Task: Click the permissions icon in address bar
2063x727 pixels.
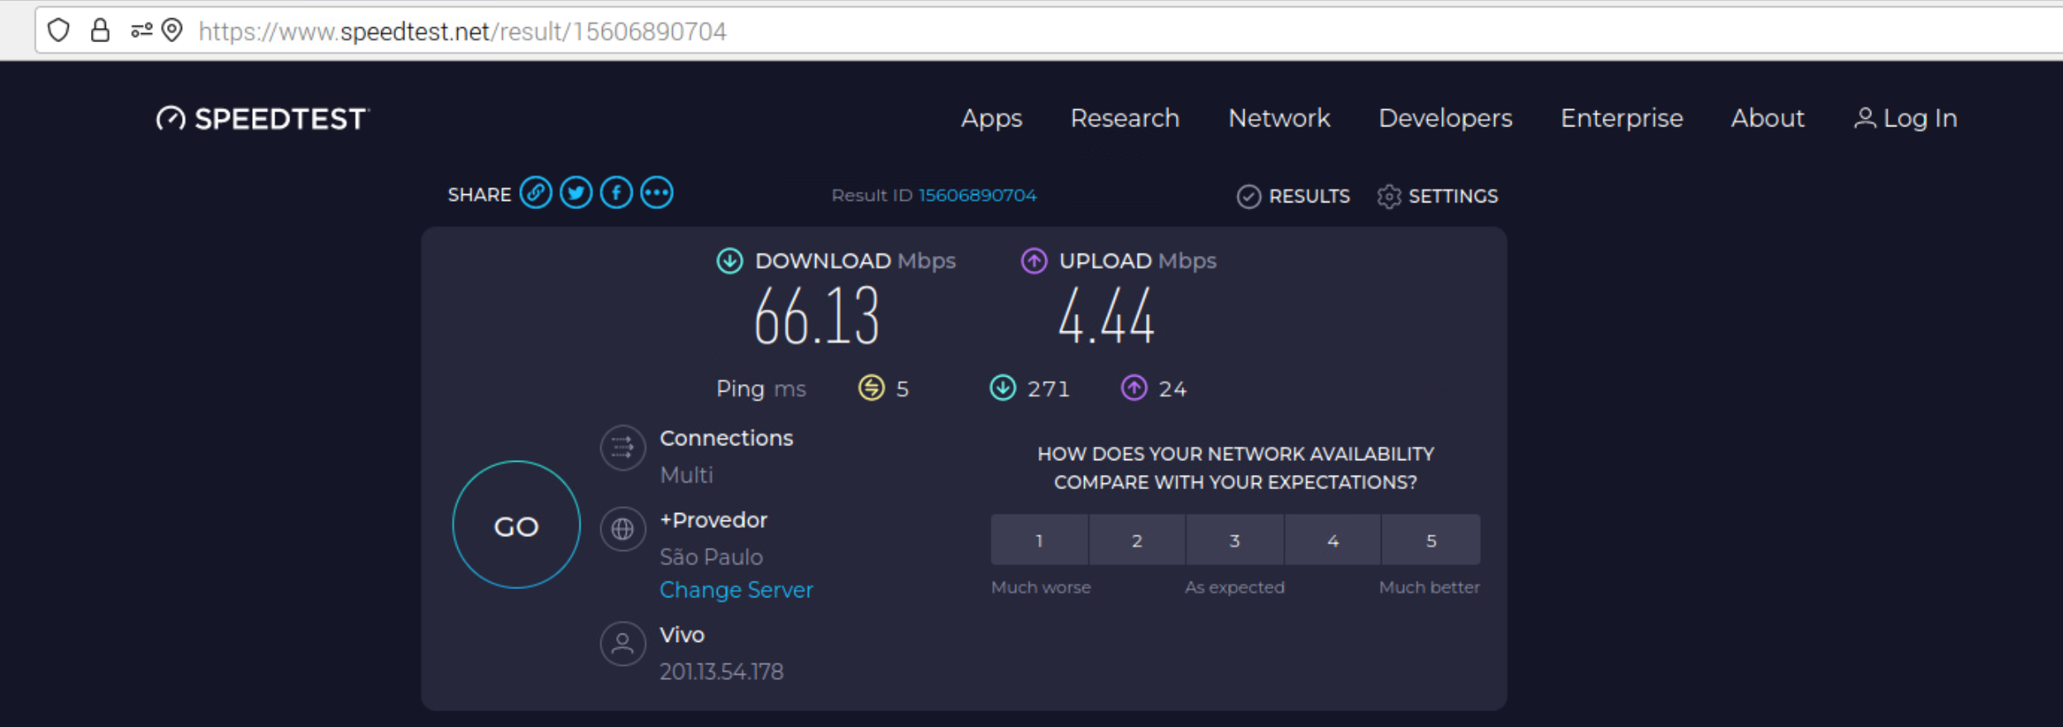Action: pyautogui.click(x=141, y=31)
